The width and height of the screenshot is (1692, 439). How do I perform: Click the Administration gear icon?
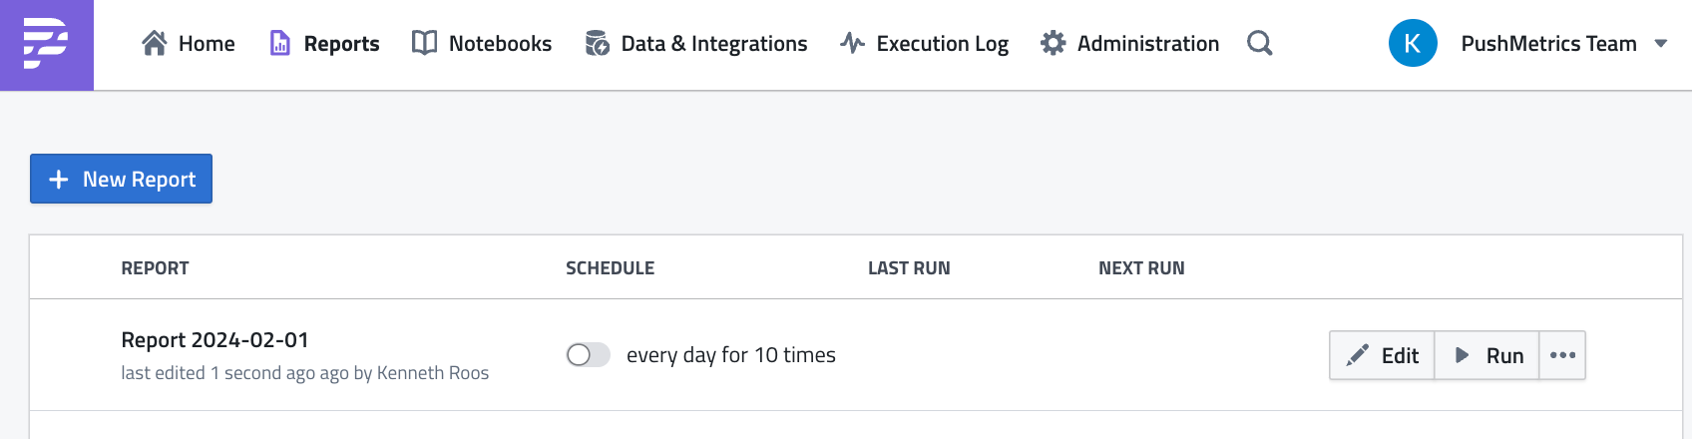pos(1053,43)
